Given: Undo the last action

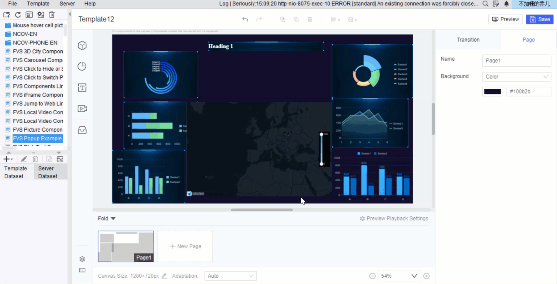Looking at the screenshot, I should click(245, 19).
